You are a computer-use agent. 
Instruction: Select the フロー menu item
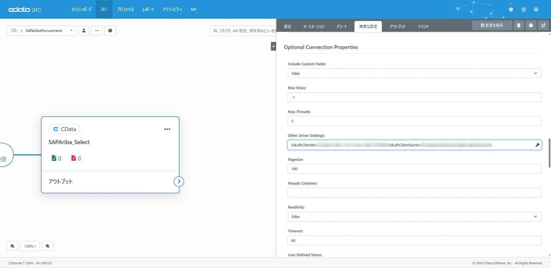[104, 9]
